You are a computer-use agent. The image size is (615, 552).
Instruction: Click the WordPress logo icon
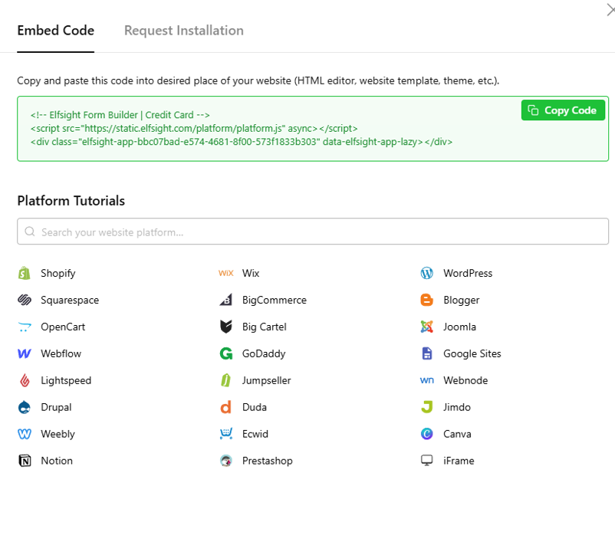tap(426, 273)
